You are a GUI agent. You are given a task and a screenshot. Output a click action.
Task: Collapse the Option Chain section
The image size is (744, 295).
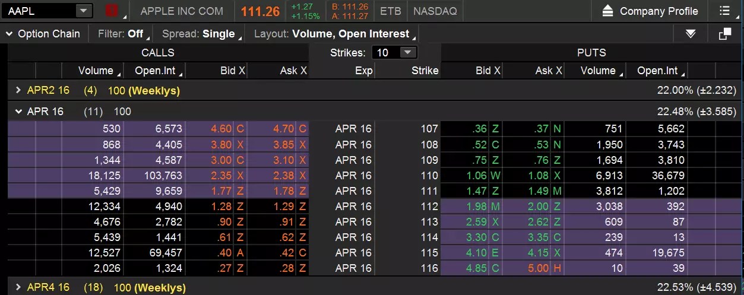pyautogui.click(x=9, y=34)
